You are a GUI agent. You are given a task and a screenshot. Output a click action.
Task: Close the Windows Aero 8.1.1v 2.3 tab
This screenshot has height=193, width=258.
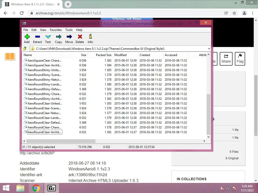[x=58, y=4]
